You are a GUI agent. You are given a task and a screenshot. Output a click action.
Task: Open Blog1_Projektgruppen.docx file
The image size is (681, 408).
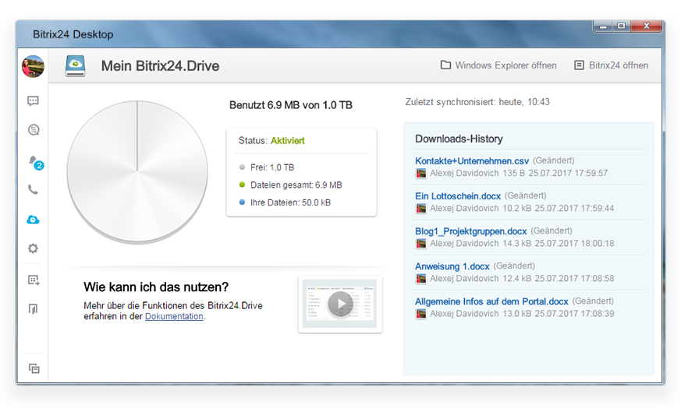pyautogui.click(x=471, y=231)
